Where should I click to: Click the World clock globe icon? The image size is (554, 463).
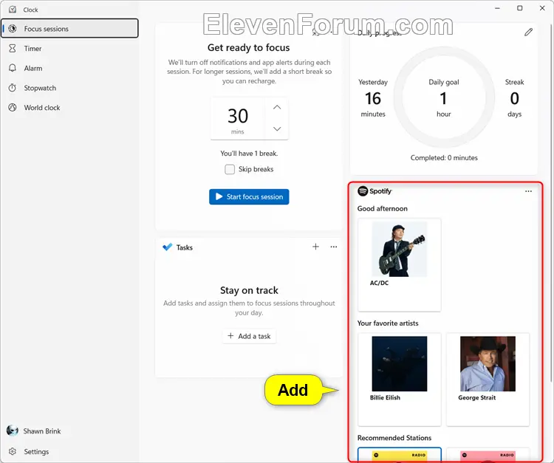click(13, 107)
